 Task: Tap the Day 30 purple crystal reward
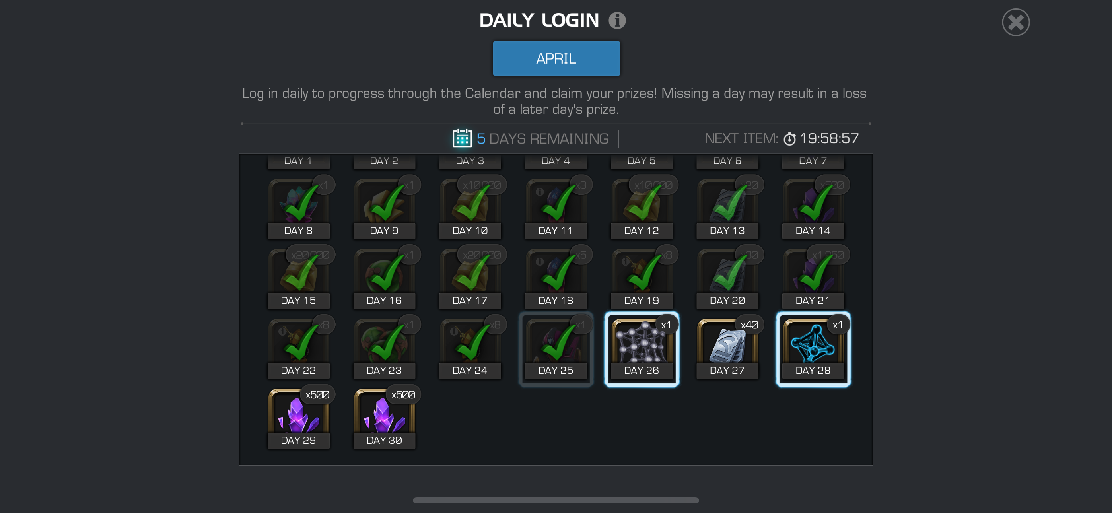[x=384, y=419]
